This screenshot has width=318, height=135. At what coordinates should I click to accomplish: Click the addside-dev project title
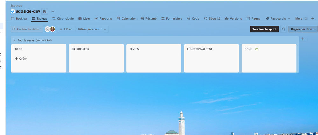tap(28, 11)
